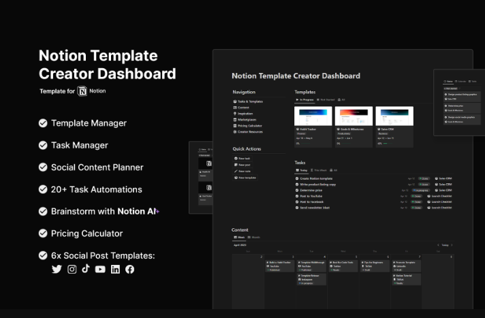Click the Facebook icon
The height and width of the screenshot is (318, 485).
pos(129,269)
